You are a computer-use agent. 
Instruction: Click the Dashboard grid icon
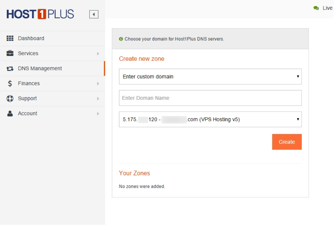(x=10, y=38)
